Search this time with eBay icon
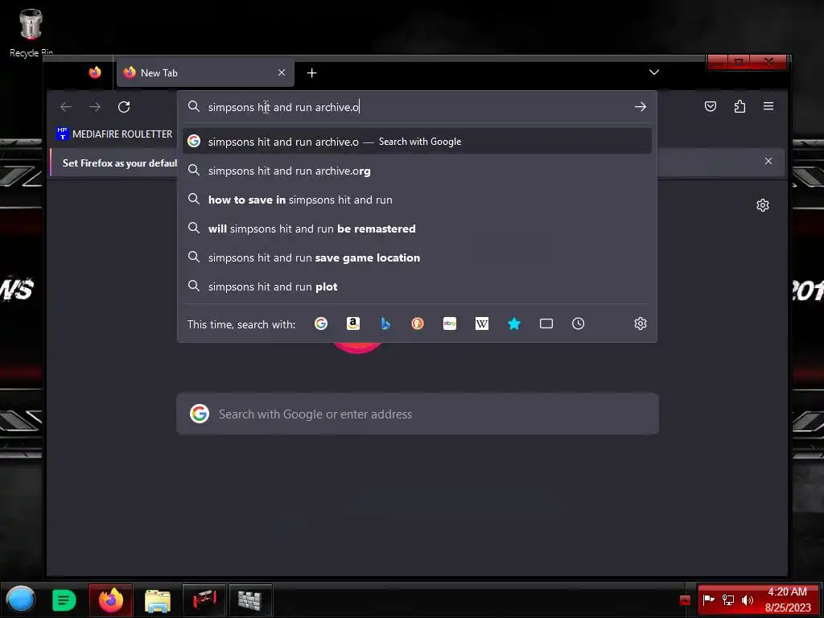This screenshot has height=618, width=824. pos(450,323)
